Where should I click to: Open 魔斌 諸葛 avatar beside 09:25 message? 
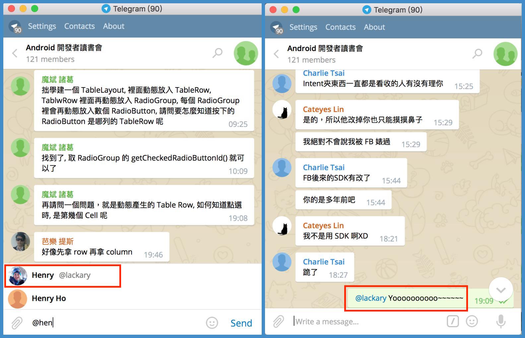tap(21, 86)
